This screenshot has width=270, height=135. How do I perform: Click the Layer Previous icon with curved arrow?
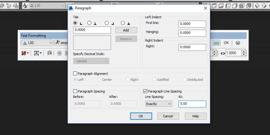(x=9, y=6)
